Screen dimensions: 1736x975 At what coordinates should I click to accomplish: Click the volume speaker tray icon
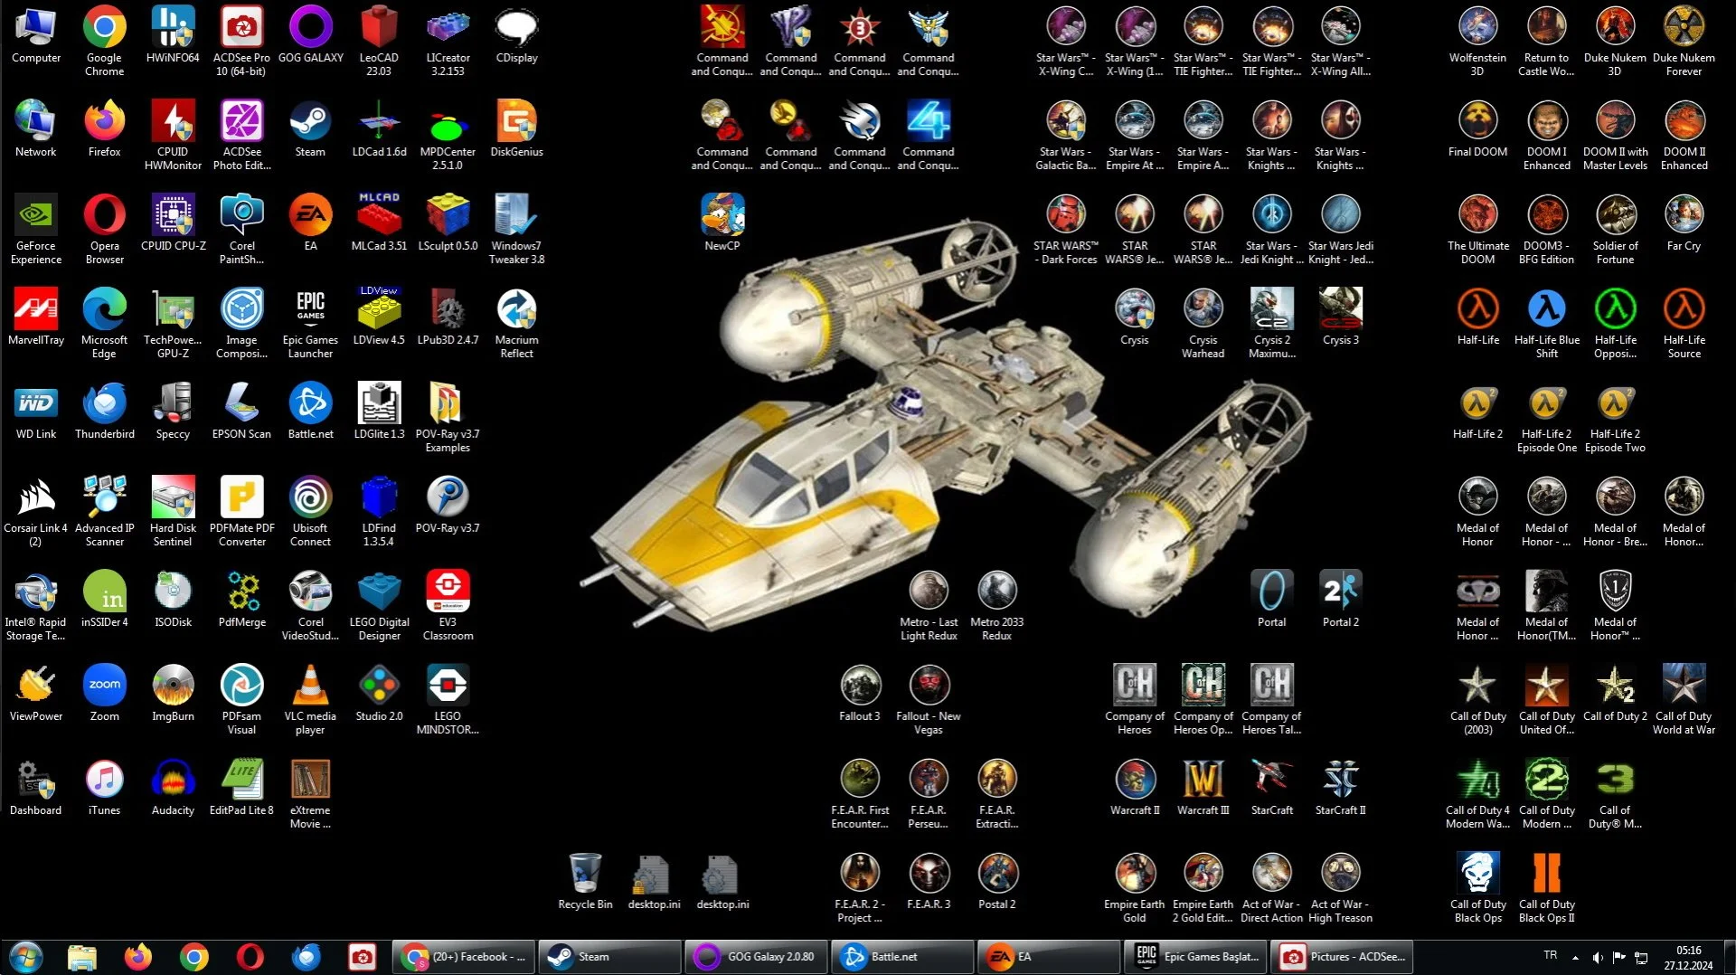1598,957
